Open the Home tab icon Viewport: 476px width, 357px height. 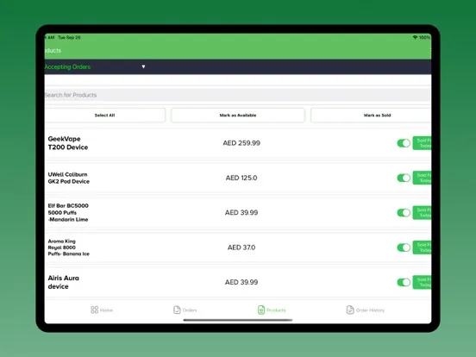[x=94, y=310]
